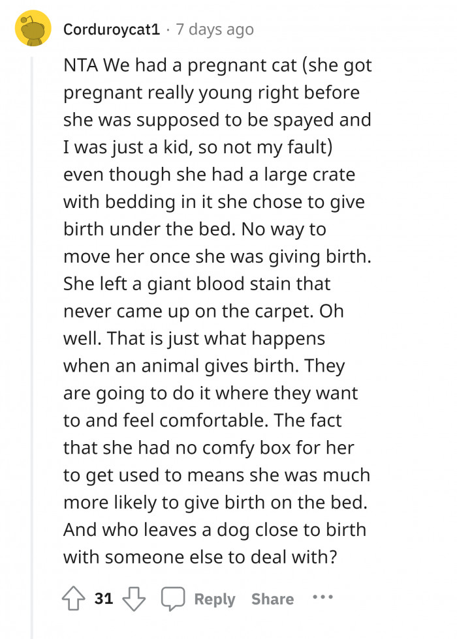457x639 pixels.
Task: Click the '7 days ago' timestamp
Action: point(215,29)
